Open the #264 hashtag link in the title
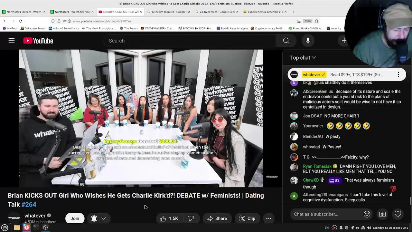Screen dimensions: 412x232 coord(29,204)
